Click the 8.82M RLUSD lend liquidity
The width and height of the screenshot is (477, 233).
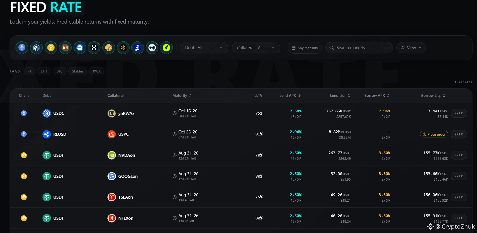point(340,132)
